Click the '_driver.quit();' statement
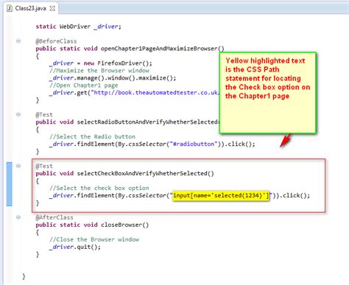Image resolution: width=349 pixels, height=285 pixels. pos(75,247)
